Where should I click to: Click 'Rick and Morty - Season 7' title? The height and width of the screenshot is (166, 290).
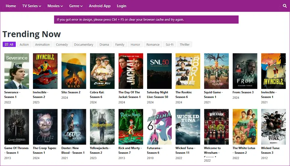(130, 150)
